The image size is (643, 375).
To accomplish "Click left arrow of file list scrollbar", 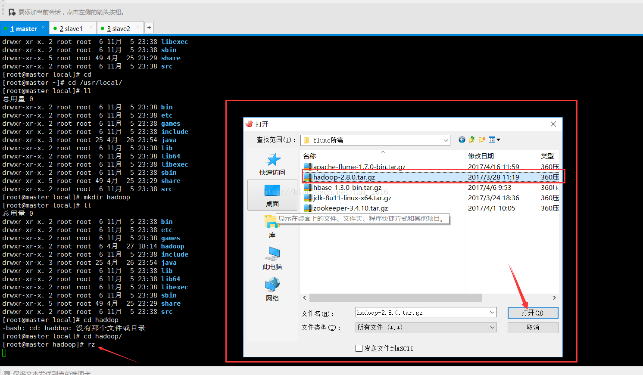I will click(305, 298).
